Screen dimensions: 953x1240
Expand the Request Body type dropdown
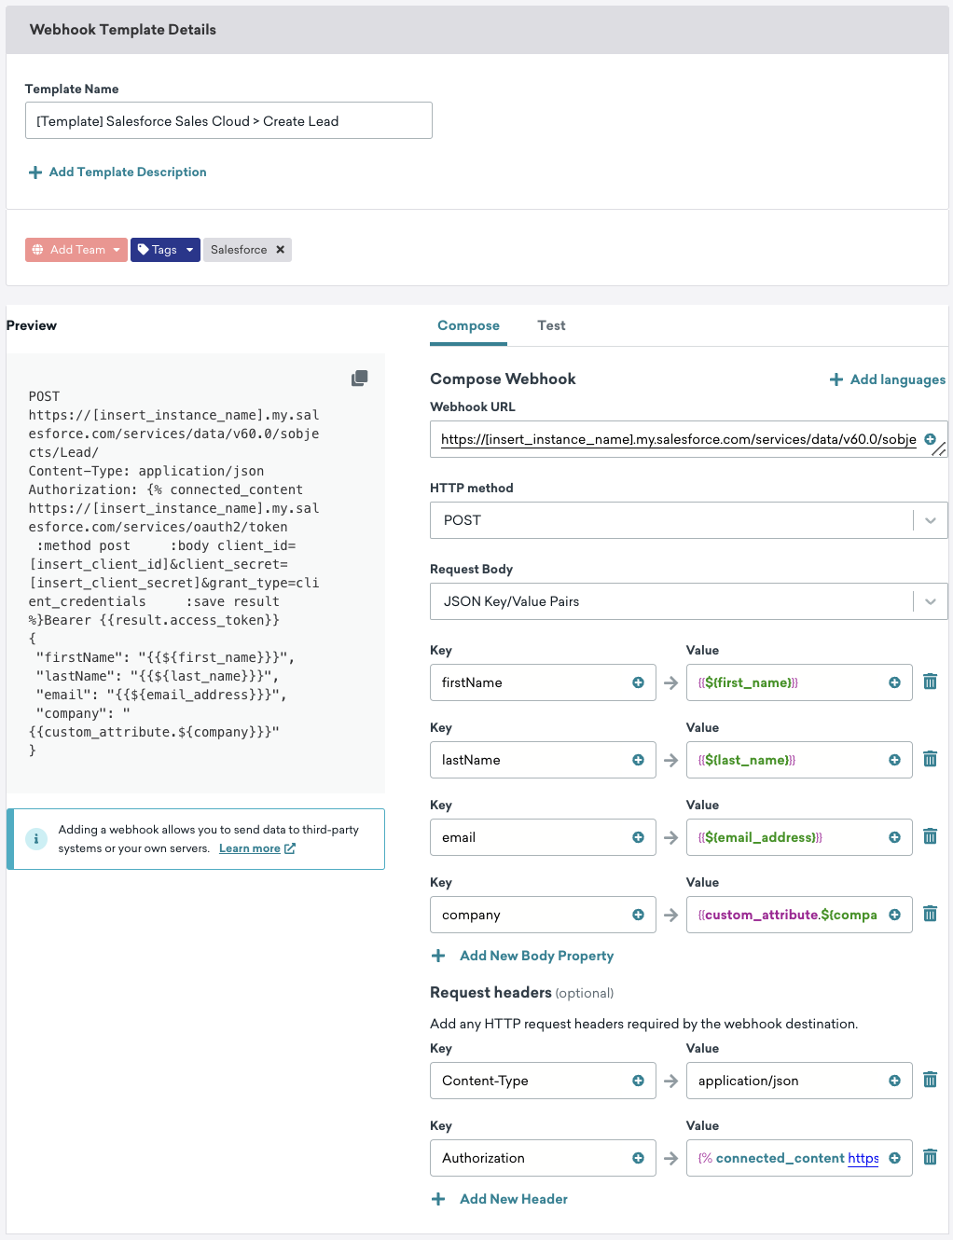pos(930,601)
